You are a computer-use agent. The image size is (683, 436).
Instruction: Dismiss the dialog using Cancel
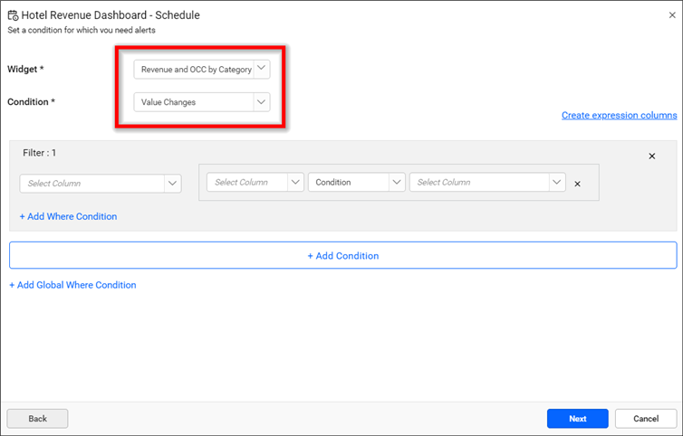coord(645,419)
